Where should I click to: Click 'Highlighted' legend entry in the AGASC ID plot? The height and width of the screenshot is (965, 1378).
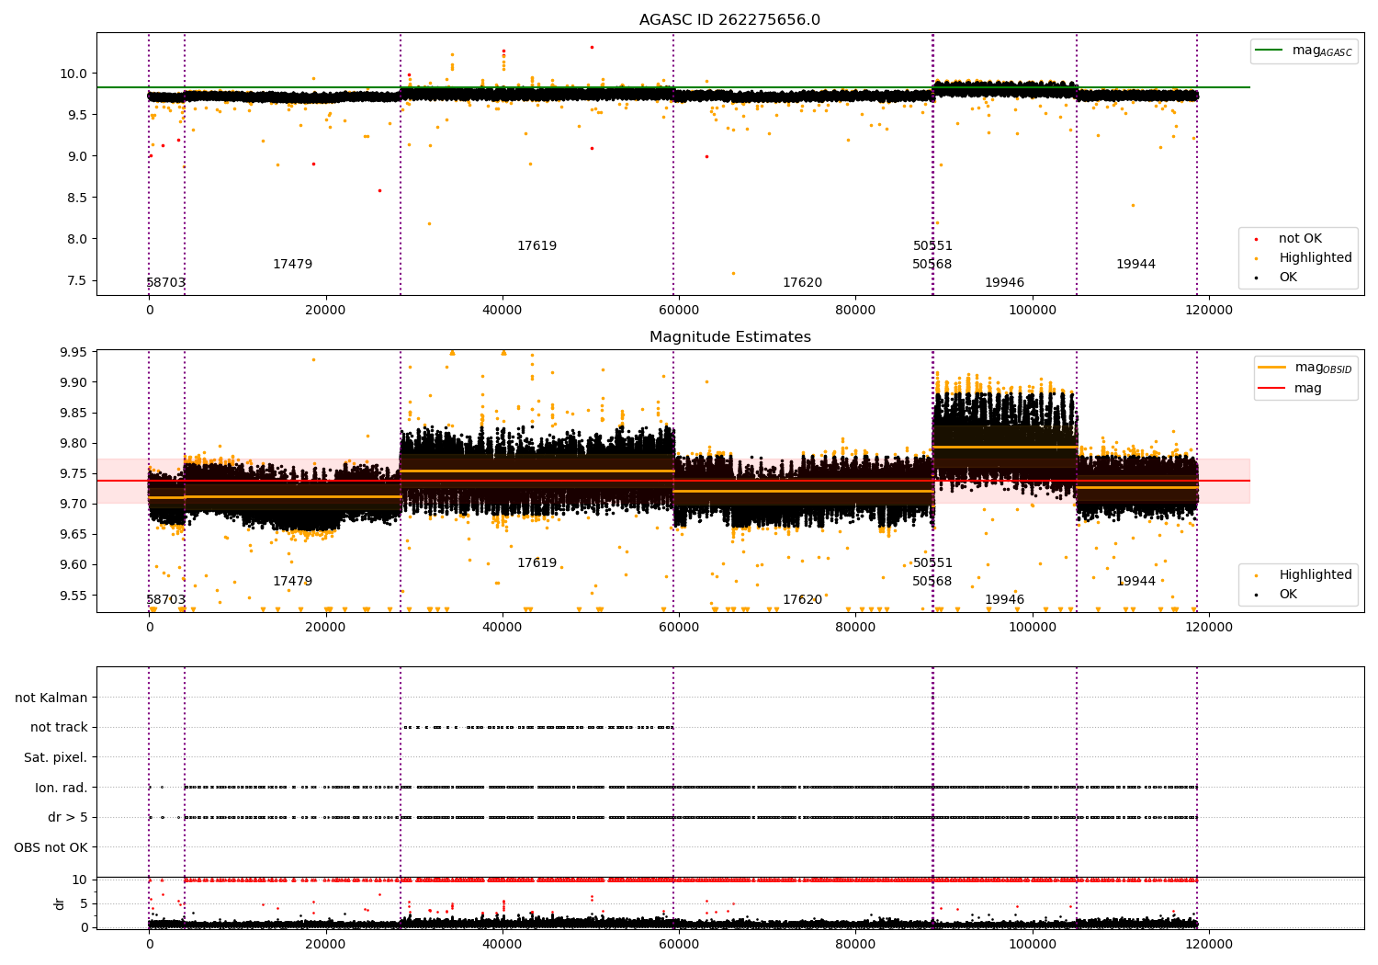coord(1316,258)
